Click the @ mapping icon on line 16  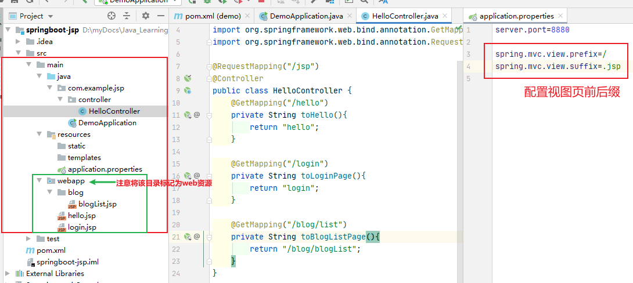pyautogui.click(x=197, y=176)
